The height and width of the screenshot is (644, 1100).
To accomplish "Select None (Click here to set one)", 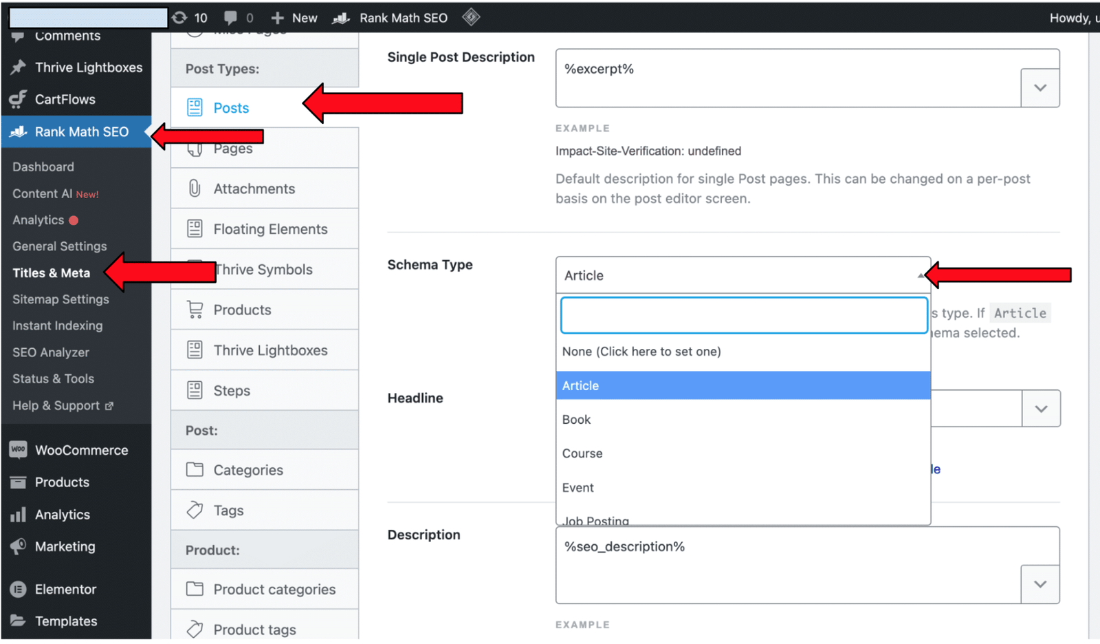I will click(x=743, y=352).
